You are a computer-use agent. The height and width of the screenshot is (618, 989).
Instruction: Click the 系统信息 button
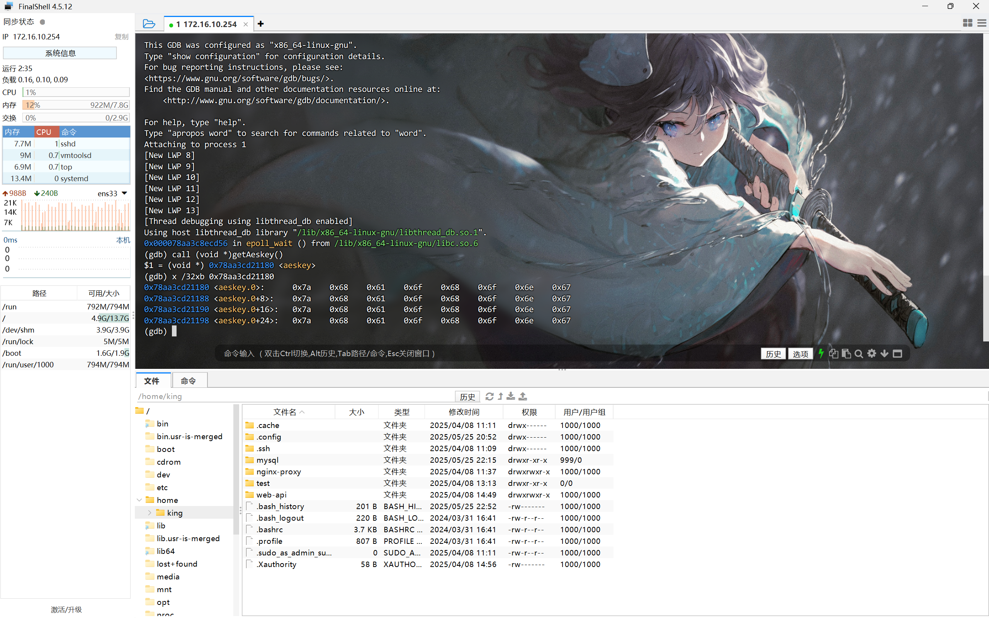[60, 53]
